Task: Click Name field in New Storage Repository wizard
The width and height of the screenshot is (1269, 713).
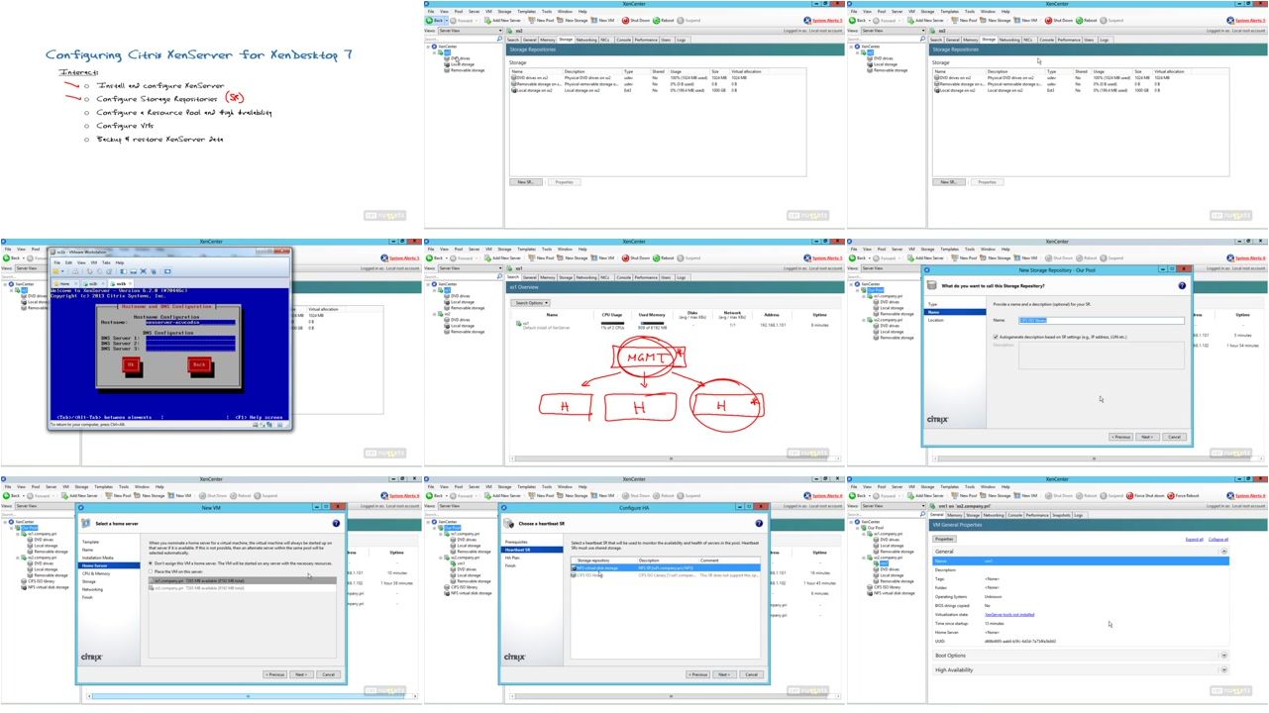Action: 1102,320
